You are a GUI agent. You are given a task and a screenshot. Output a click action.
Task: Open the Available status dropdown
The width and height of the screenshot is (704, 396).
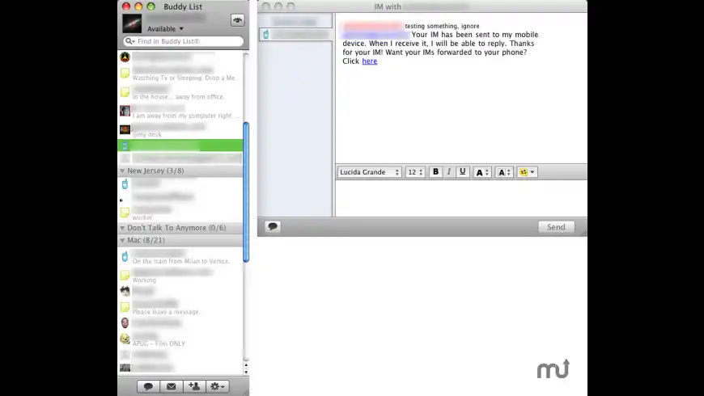(165, 29)
